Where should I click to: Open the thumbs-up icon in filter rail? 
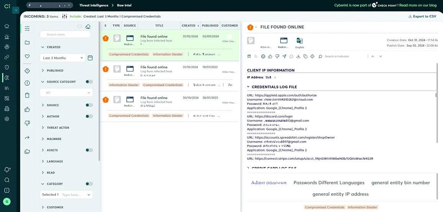[x=27, y=109]
